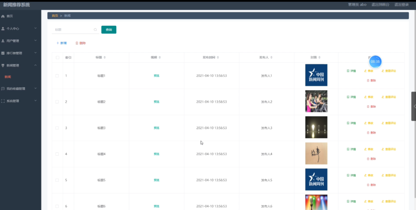The height and width of the screenshot is (210, 416).
Task: Tick the checkbox for row 标题1
Action: tap(57, 76)
